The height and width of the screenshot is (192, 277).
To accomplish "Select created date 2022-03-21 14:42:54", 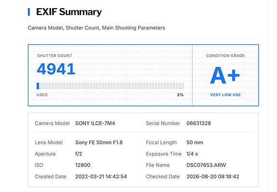I will pos(101,177).
